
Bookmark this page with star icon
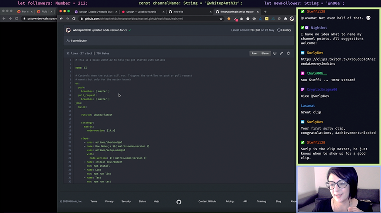click(x=221, y=19)
